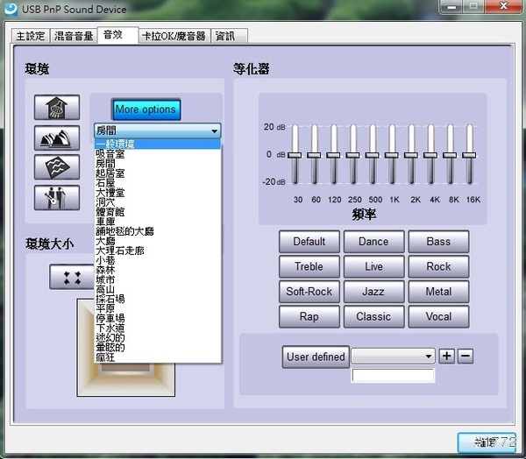Open the user defined preset dropdown
The height and width of the screenshot is (459, 526).
point(428,357)
